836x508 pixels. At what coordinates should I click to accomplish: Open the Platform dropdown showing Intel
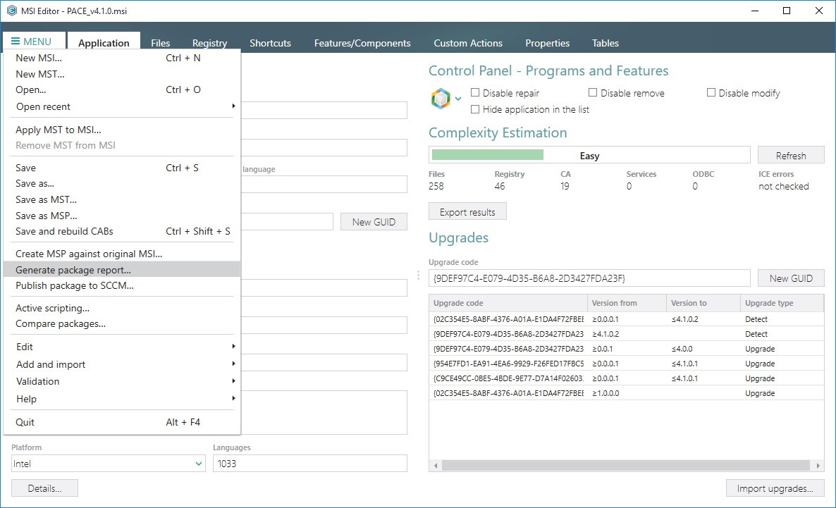[x=109, y=464]
